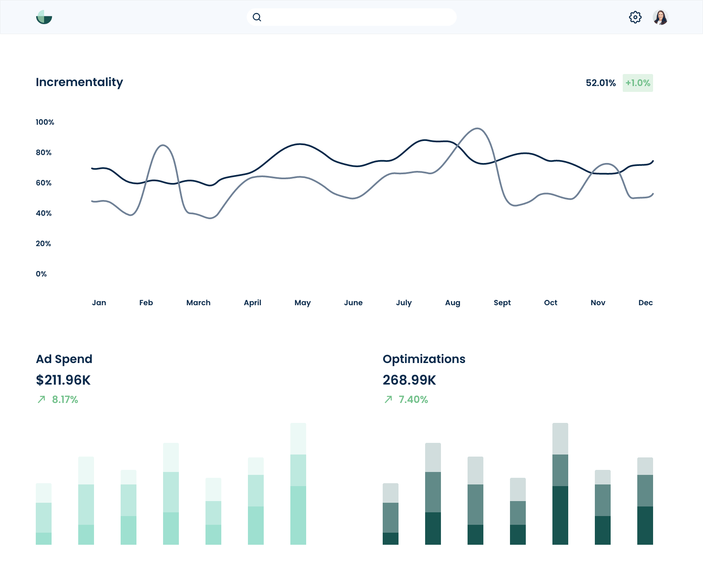The image size is (703, 583).
Task: Click the Optimizations upward trend arrow
Action: click(388, 400)
